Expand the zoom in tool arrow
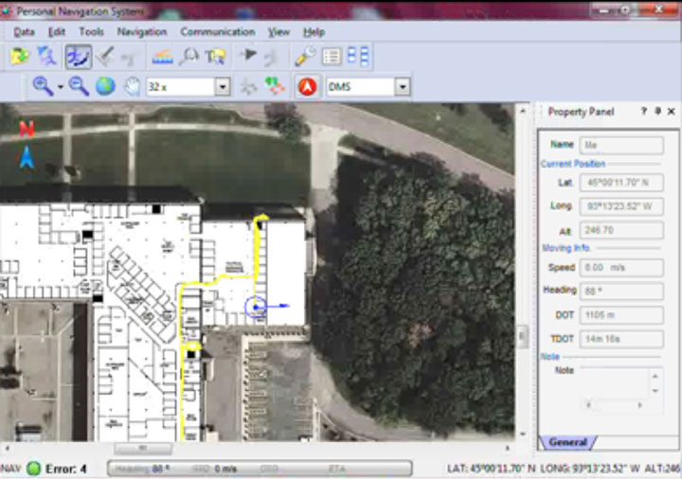The width and height of the screenshot is (682, 479). coord(60,87)
